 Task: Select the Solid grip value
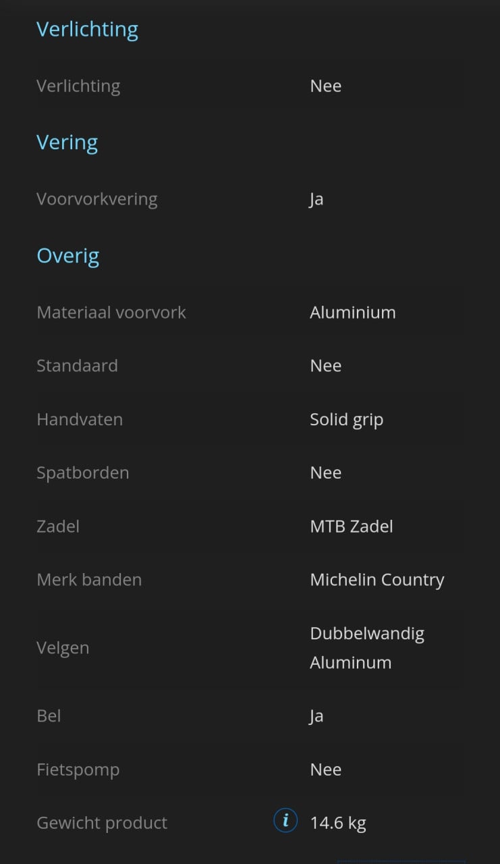(347, 420)
